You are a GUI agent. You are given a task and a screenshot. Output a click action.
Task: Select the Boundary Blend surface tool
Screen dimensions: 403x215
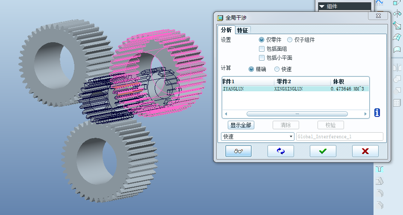397,38
